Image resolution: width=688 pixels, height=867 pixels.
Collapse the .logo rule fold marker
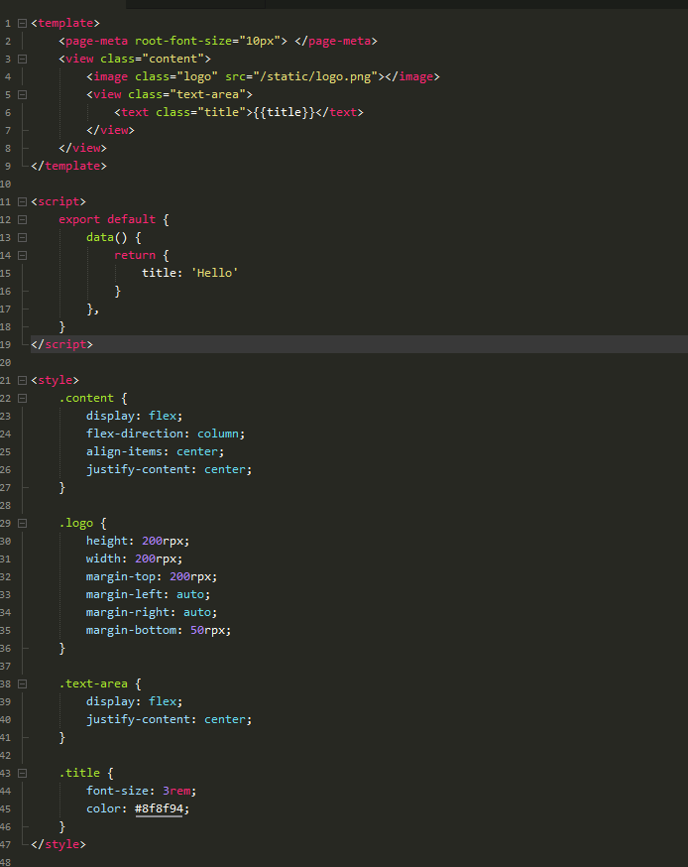pyautogui.click(x=22, y=523)
